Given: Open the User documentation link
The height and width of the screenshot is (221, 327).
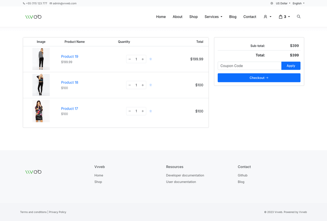Looking at the screenshot, I should coord(181,182).
